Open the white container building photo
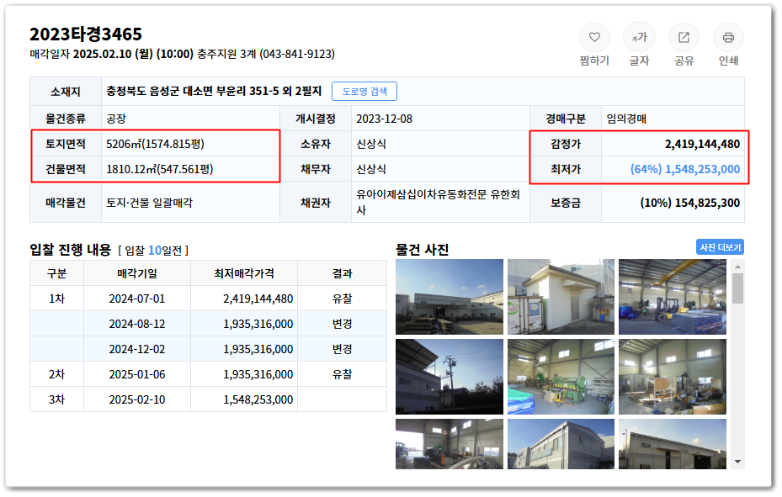Screen dimensions: 782x497 tap(561, 296)
